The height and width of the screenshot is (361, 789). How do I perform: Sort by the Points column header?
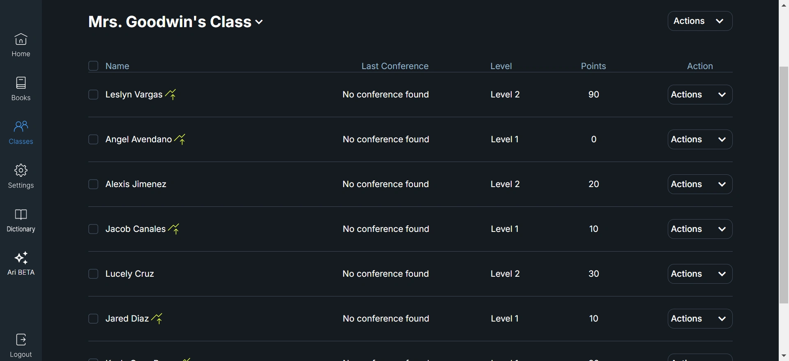point(593,66)
